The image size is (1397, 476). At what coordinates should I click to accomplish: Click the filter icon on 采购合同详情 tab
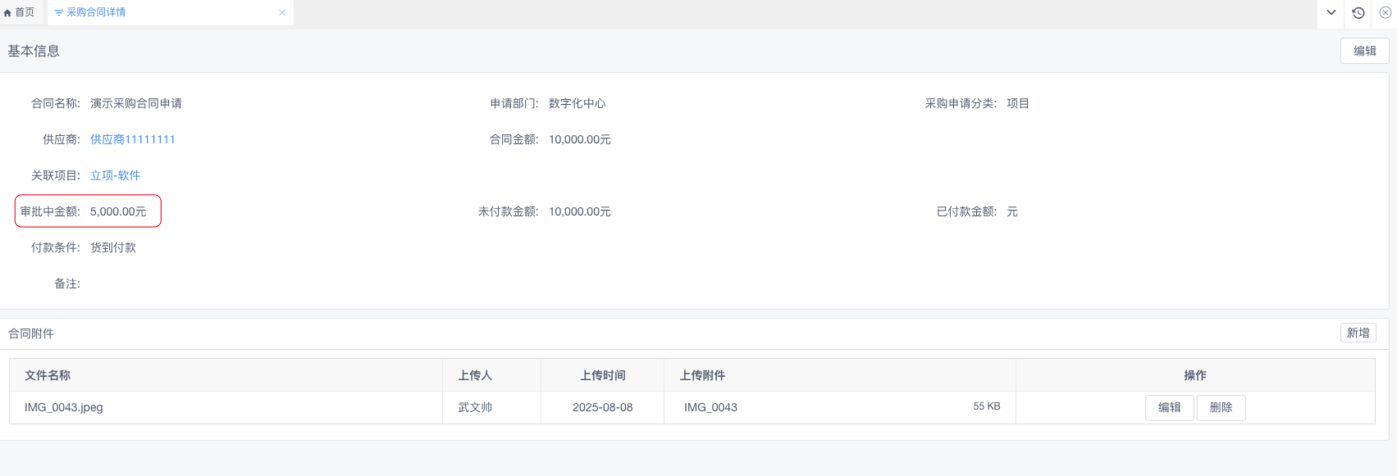[x=58, y=12]
